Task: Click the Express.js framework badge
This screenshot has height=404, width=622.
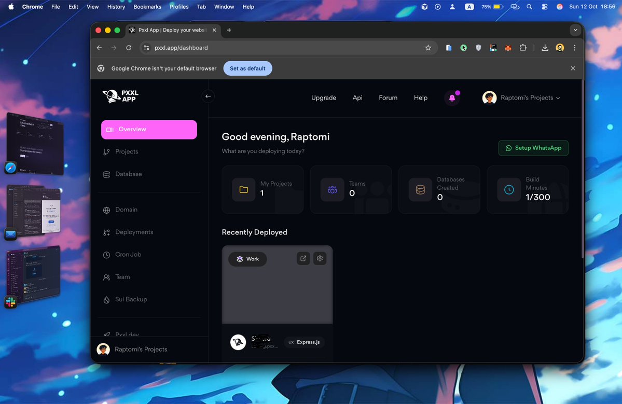Action: 305,342
